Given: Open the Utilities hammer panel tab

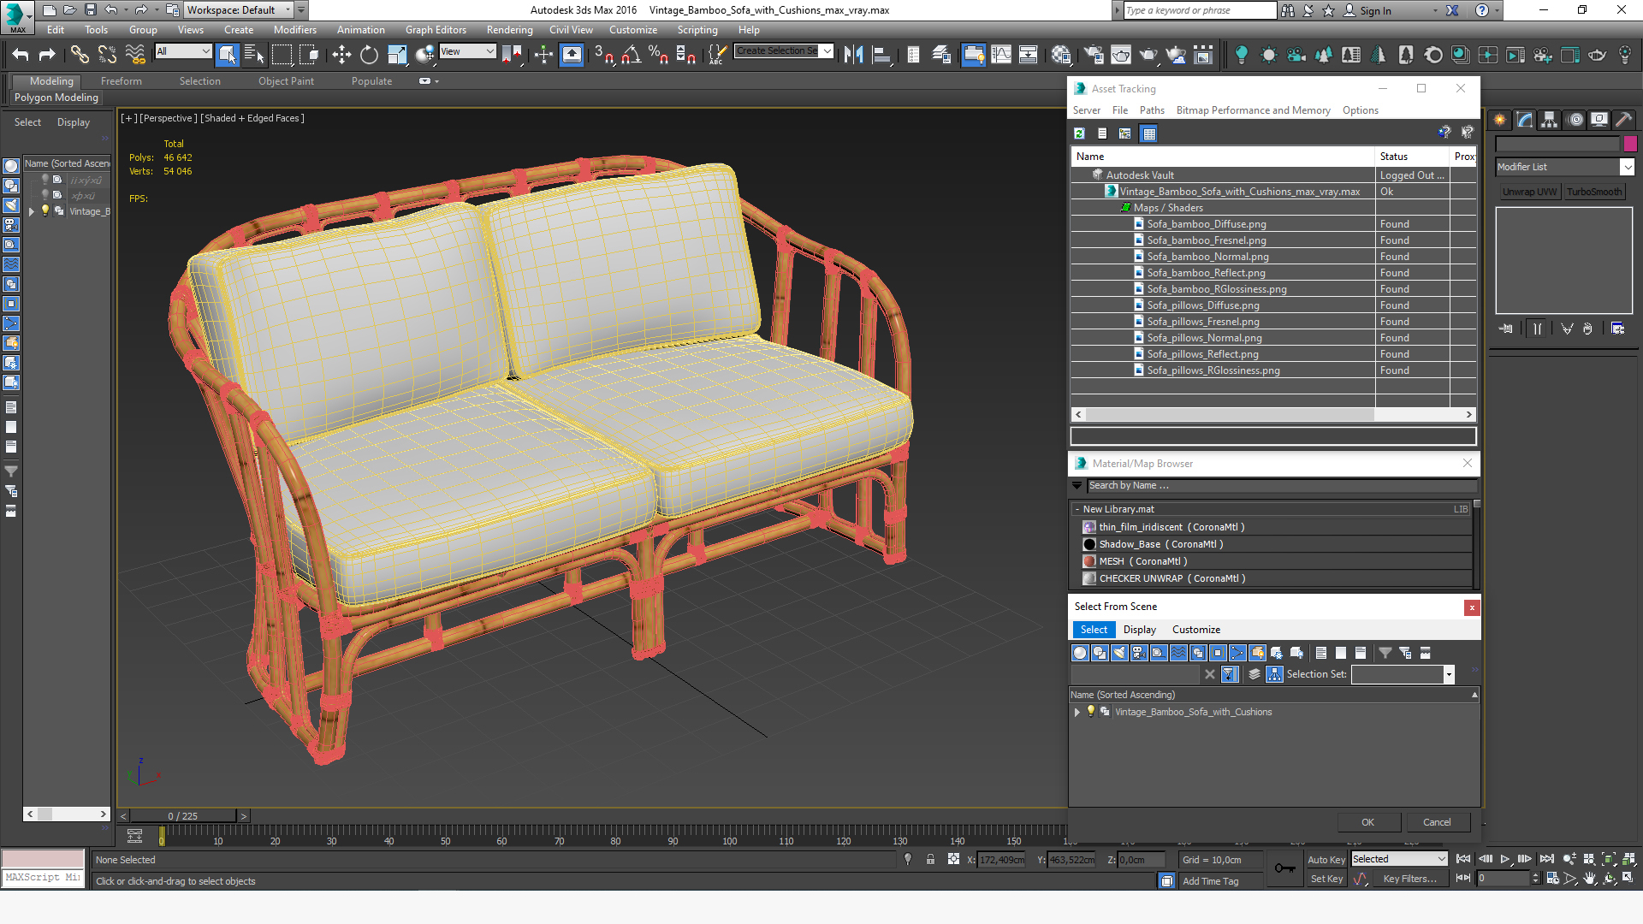Looking at the screenshot, I should tap(1623, 120).
